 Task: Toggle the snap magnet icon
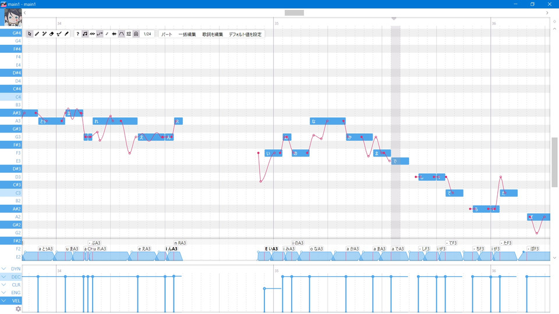tap(136, 34)
